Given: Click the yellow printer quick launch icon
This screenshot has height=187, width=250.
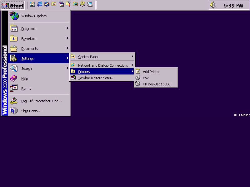Looking at the screenshot, I should click(82, 4).
